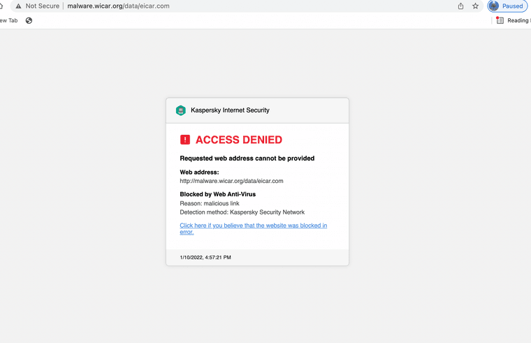Click the ACCESS DENIED heading
This screenshot has height=343, width=531.
coord(239,140)
